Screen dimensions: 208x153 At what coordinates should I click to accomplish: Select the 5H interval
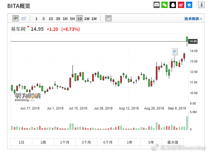[x=72, y=19]
